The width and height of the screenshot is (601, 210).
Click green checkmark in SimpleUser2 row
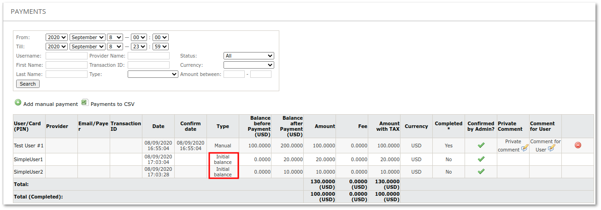coord(481,171)
